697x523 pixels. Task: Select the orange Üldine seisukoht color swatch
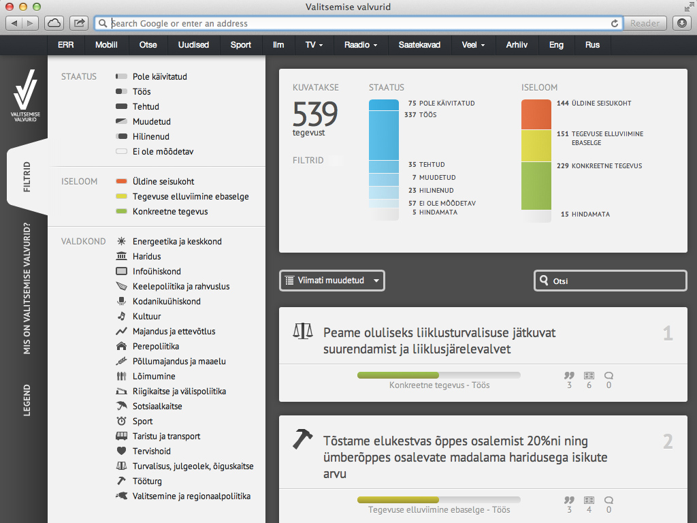point(122,182)
